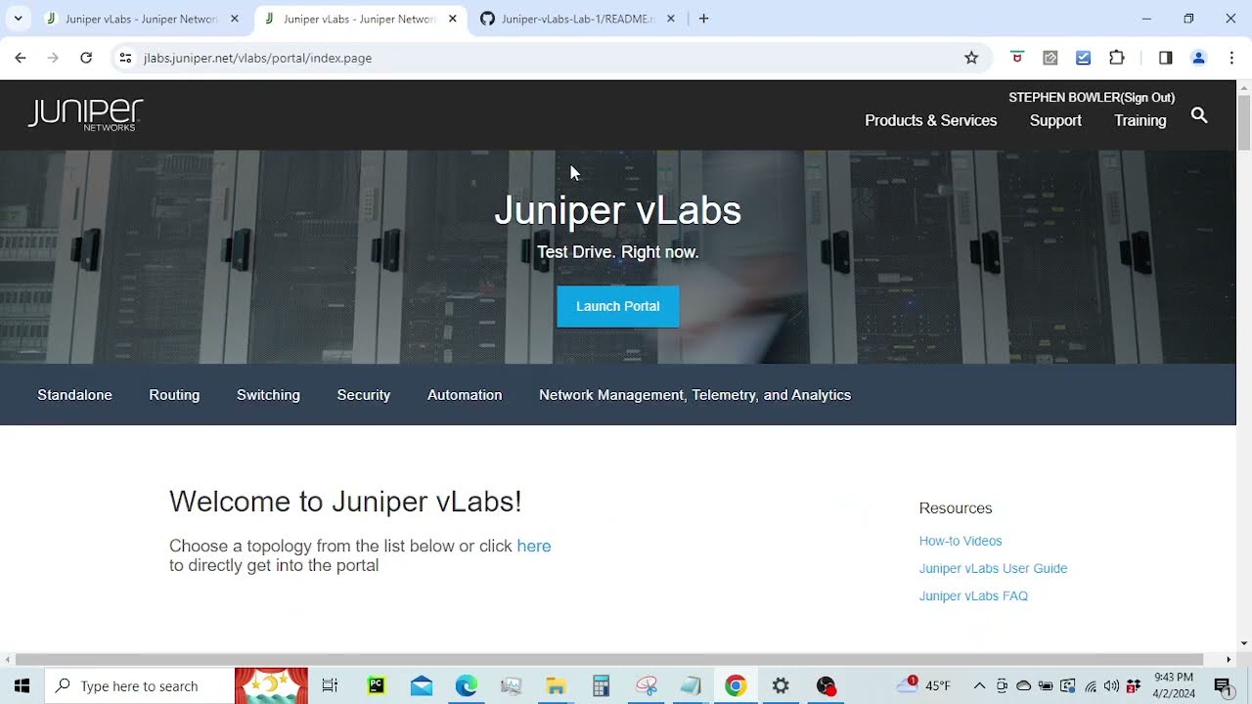The image size is (1252, 704).
Task: Close the GitHub README tab
Action: tap(670, 19)
